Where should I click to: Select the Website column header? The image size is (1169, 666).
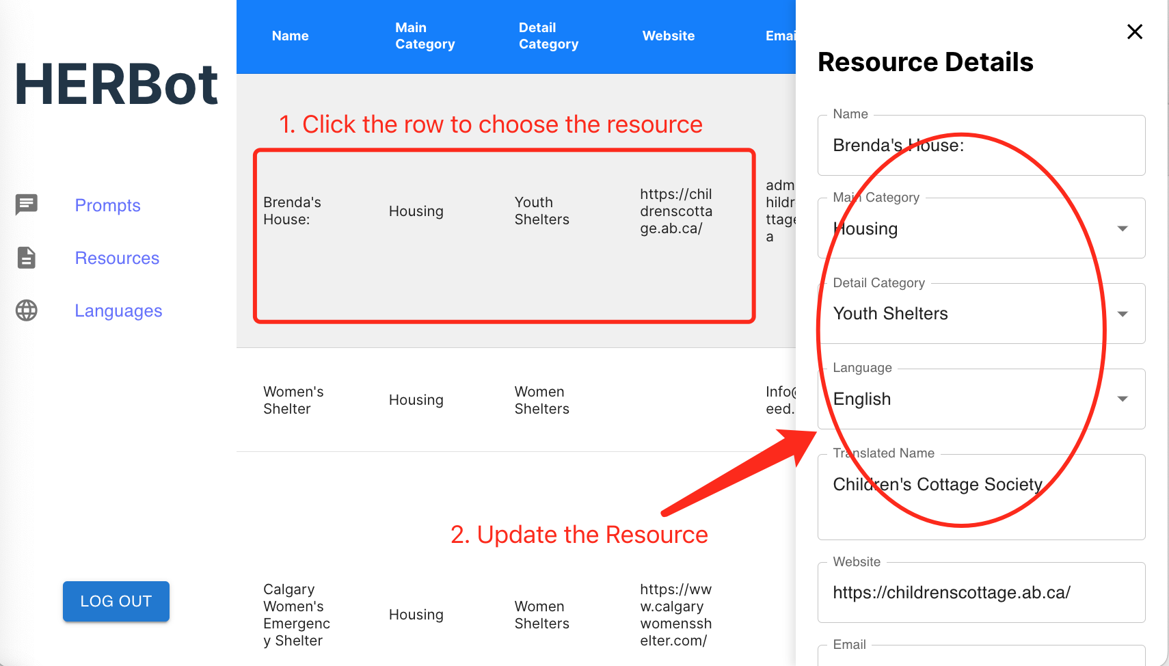[x=668, y=36]
